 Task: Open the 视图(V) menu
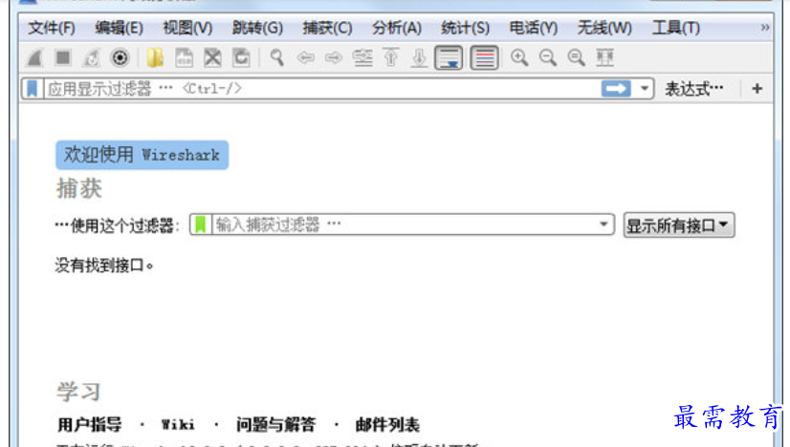click(187, 28)
